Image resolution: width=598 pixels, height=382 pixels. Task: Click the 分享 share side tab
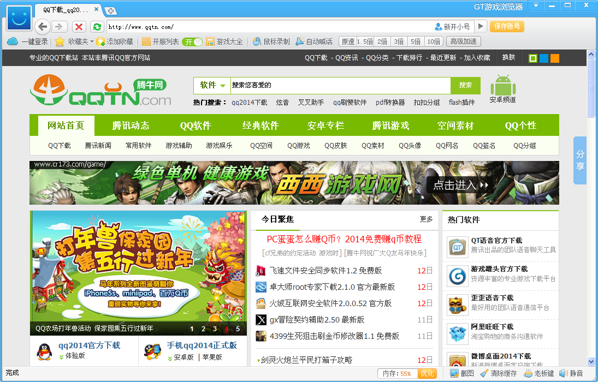pos(580,160)
